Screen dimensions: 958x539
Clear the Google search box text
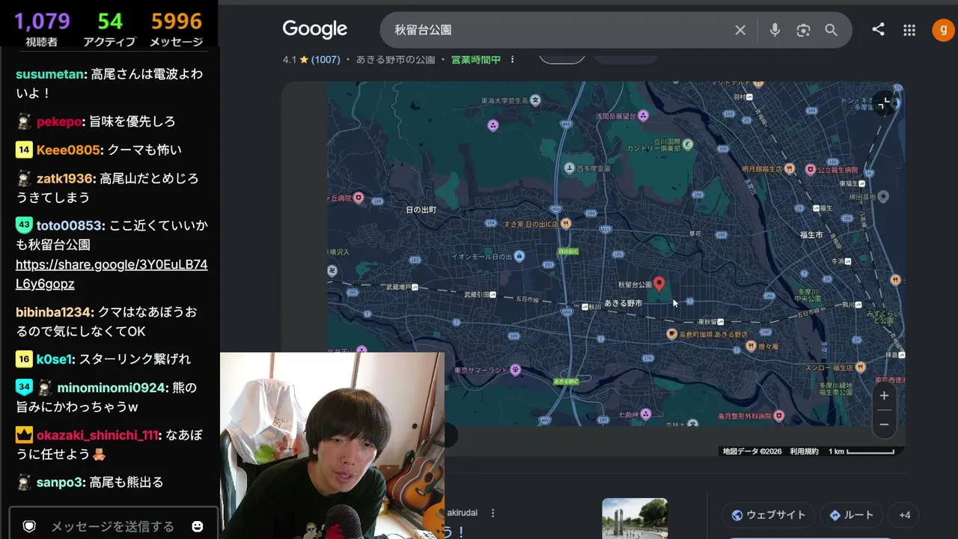(x=740, y=30)
